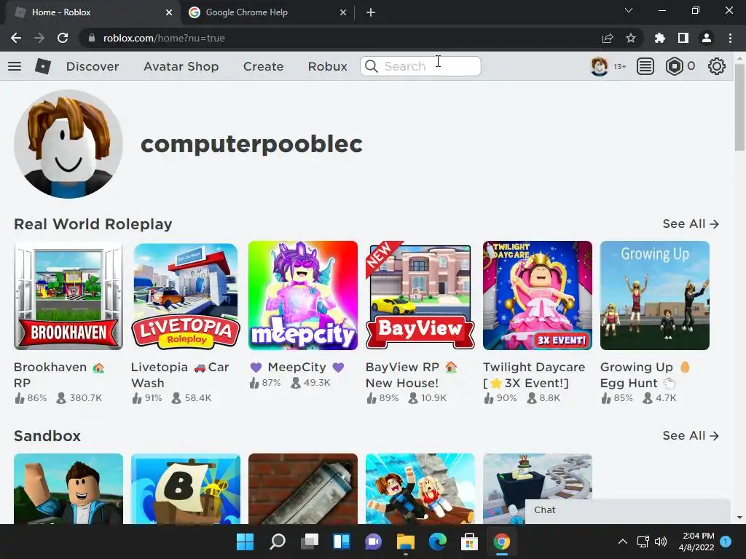The image size is (746, 559).
Task: Click the search magnifier icon in Roblox
Action: (372, 66)
